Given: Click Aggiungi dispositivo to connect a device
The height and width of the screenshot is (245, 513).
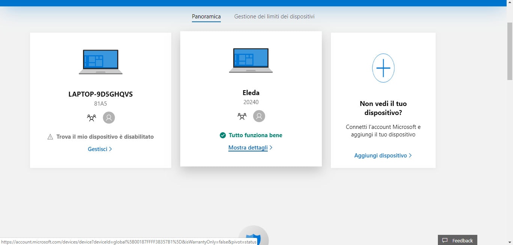Looking at the screenshot, I should coord(380,155).
